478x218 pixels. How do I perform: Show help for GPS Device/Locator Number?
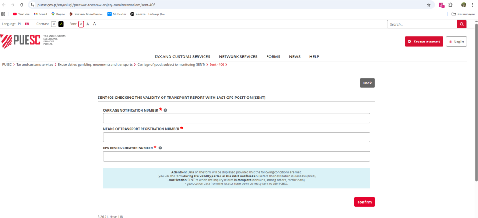pyautogui.click(x=160, y=148)
